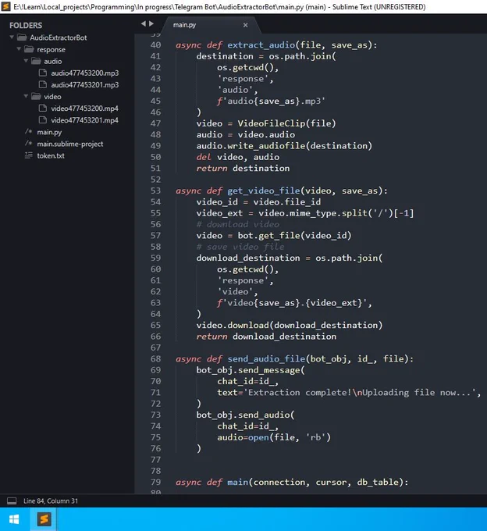This screenshot has width=487, height=531.
Task: Click line number 79 in the gutter
Action: [x=155, y=483]
